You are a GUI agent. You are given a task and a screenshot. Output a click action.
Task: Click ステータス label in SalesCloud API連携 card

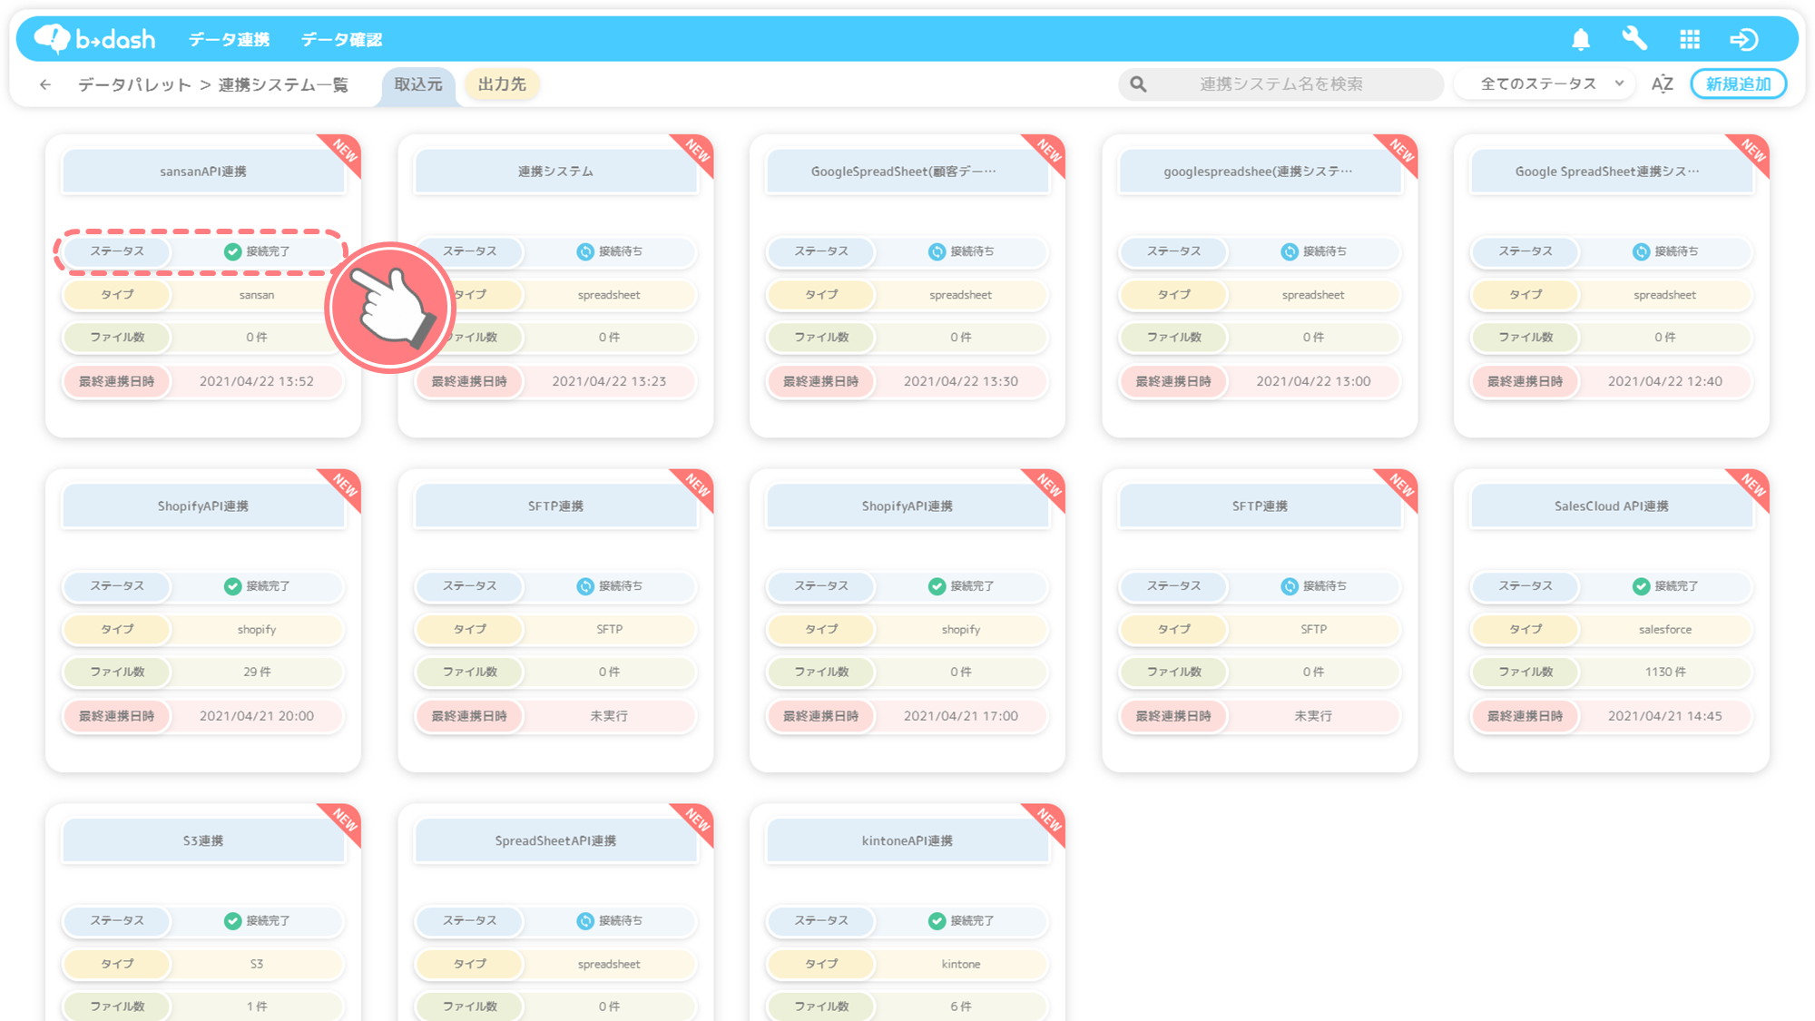tap(1526, 586)
